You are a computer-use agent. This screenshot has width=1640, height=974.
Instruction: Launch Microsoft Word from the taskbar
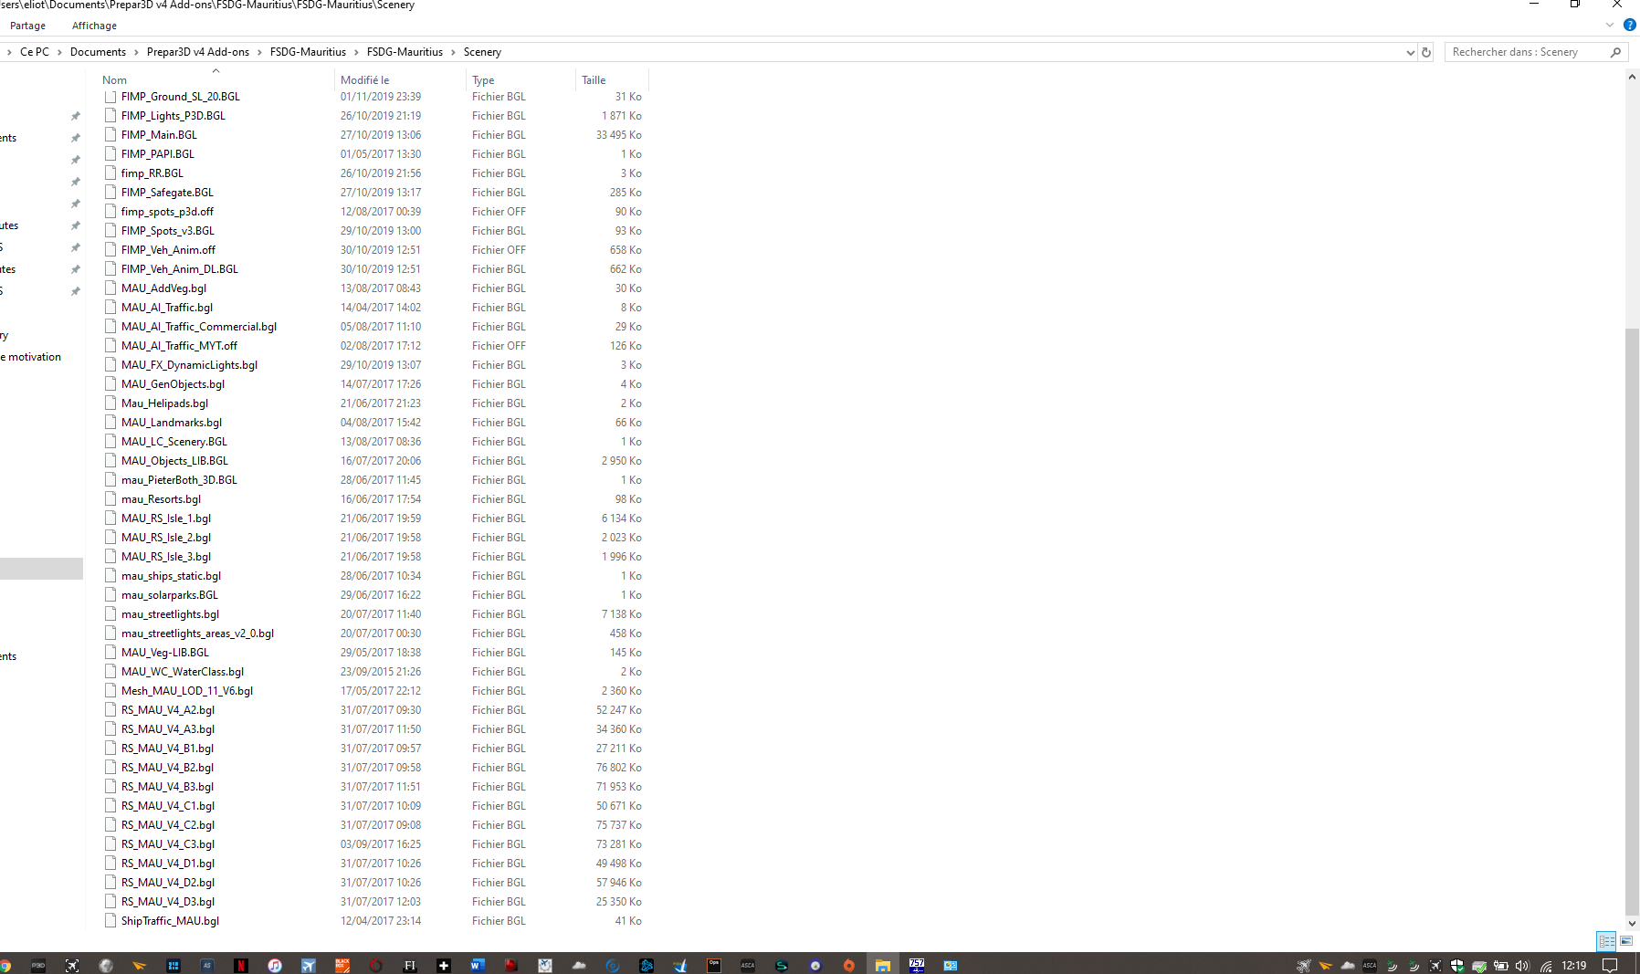pos(477,966)
